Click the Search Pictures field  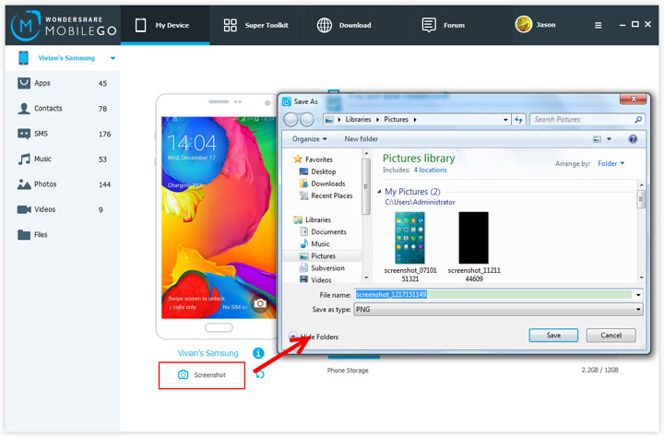click(587, 120)
